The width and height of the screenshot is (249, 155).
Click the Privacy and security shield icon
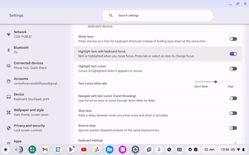click(x=9, y=128)
